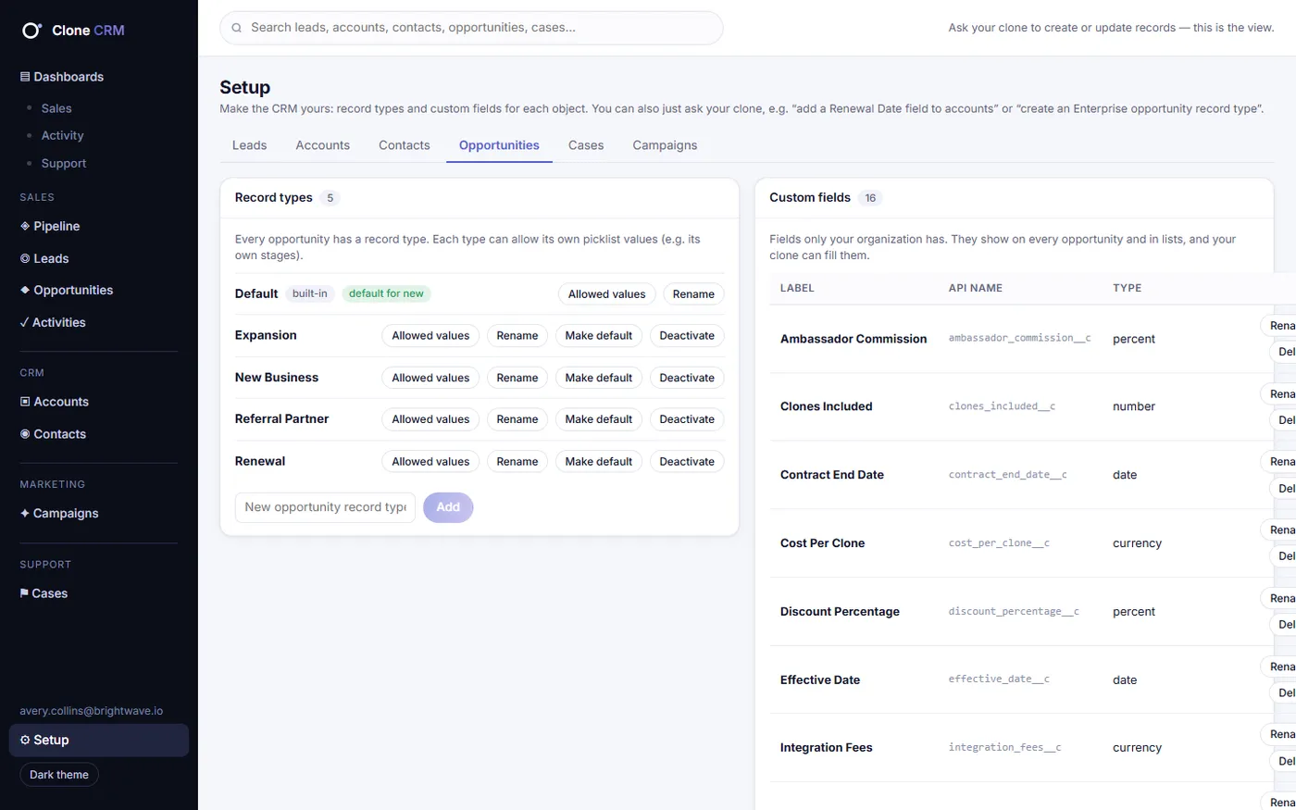Click the Setup gear icon
The width and height of the screenshot is (1296, 810).
25,740
